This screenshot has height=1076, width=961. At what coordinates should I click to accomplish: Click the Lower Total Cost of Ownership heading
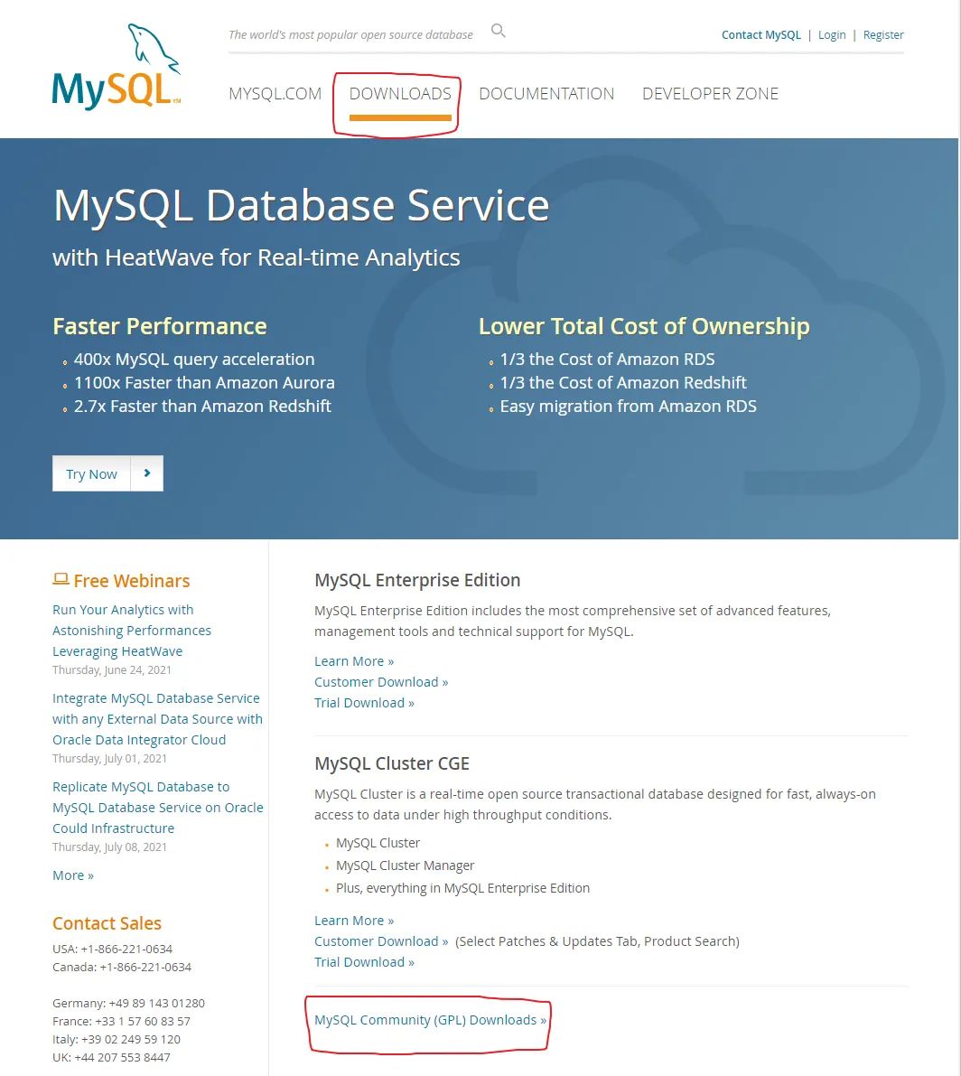pyautogui.click(x=644, y=326)
